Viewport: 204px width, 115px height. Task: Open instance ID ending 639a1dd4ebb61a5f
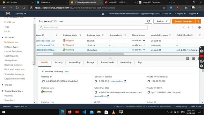[45, 41]
